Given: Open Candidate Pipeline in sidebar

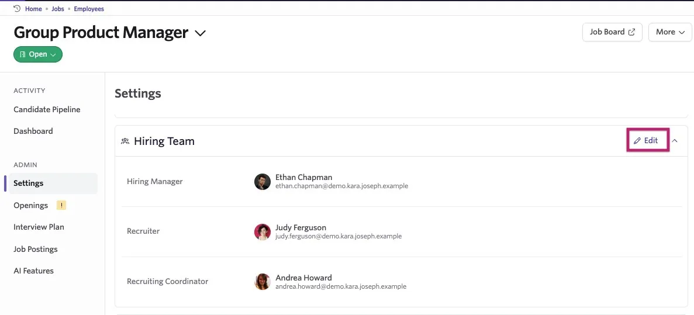Looking at the screenshot, I should click(47, 109).
